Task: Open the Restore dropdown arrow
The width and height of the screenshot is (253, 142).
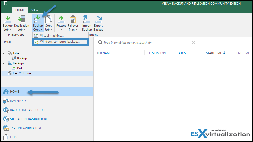Action: (61, 30)
